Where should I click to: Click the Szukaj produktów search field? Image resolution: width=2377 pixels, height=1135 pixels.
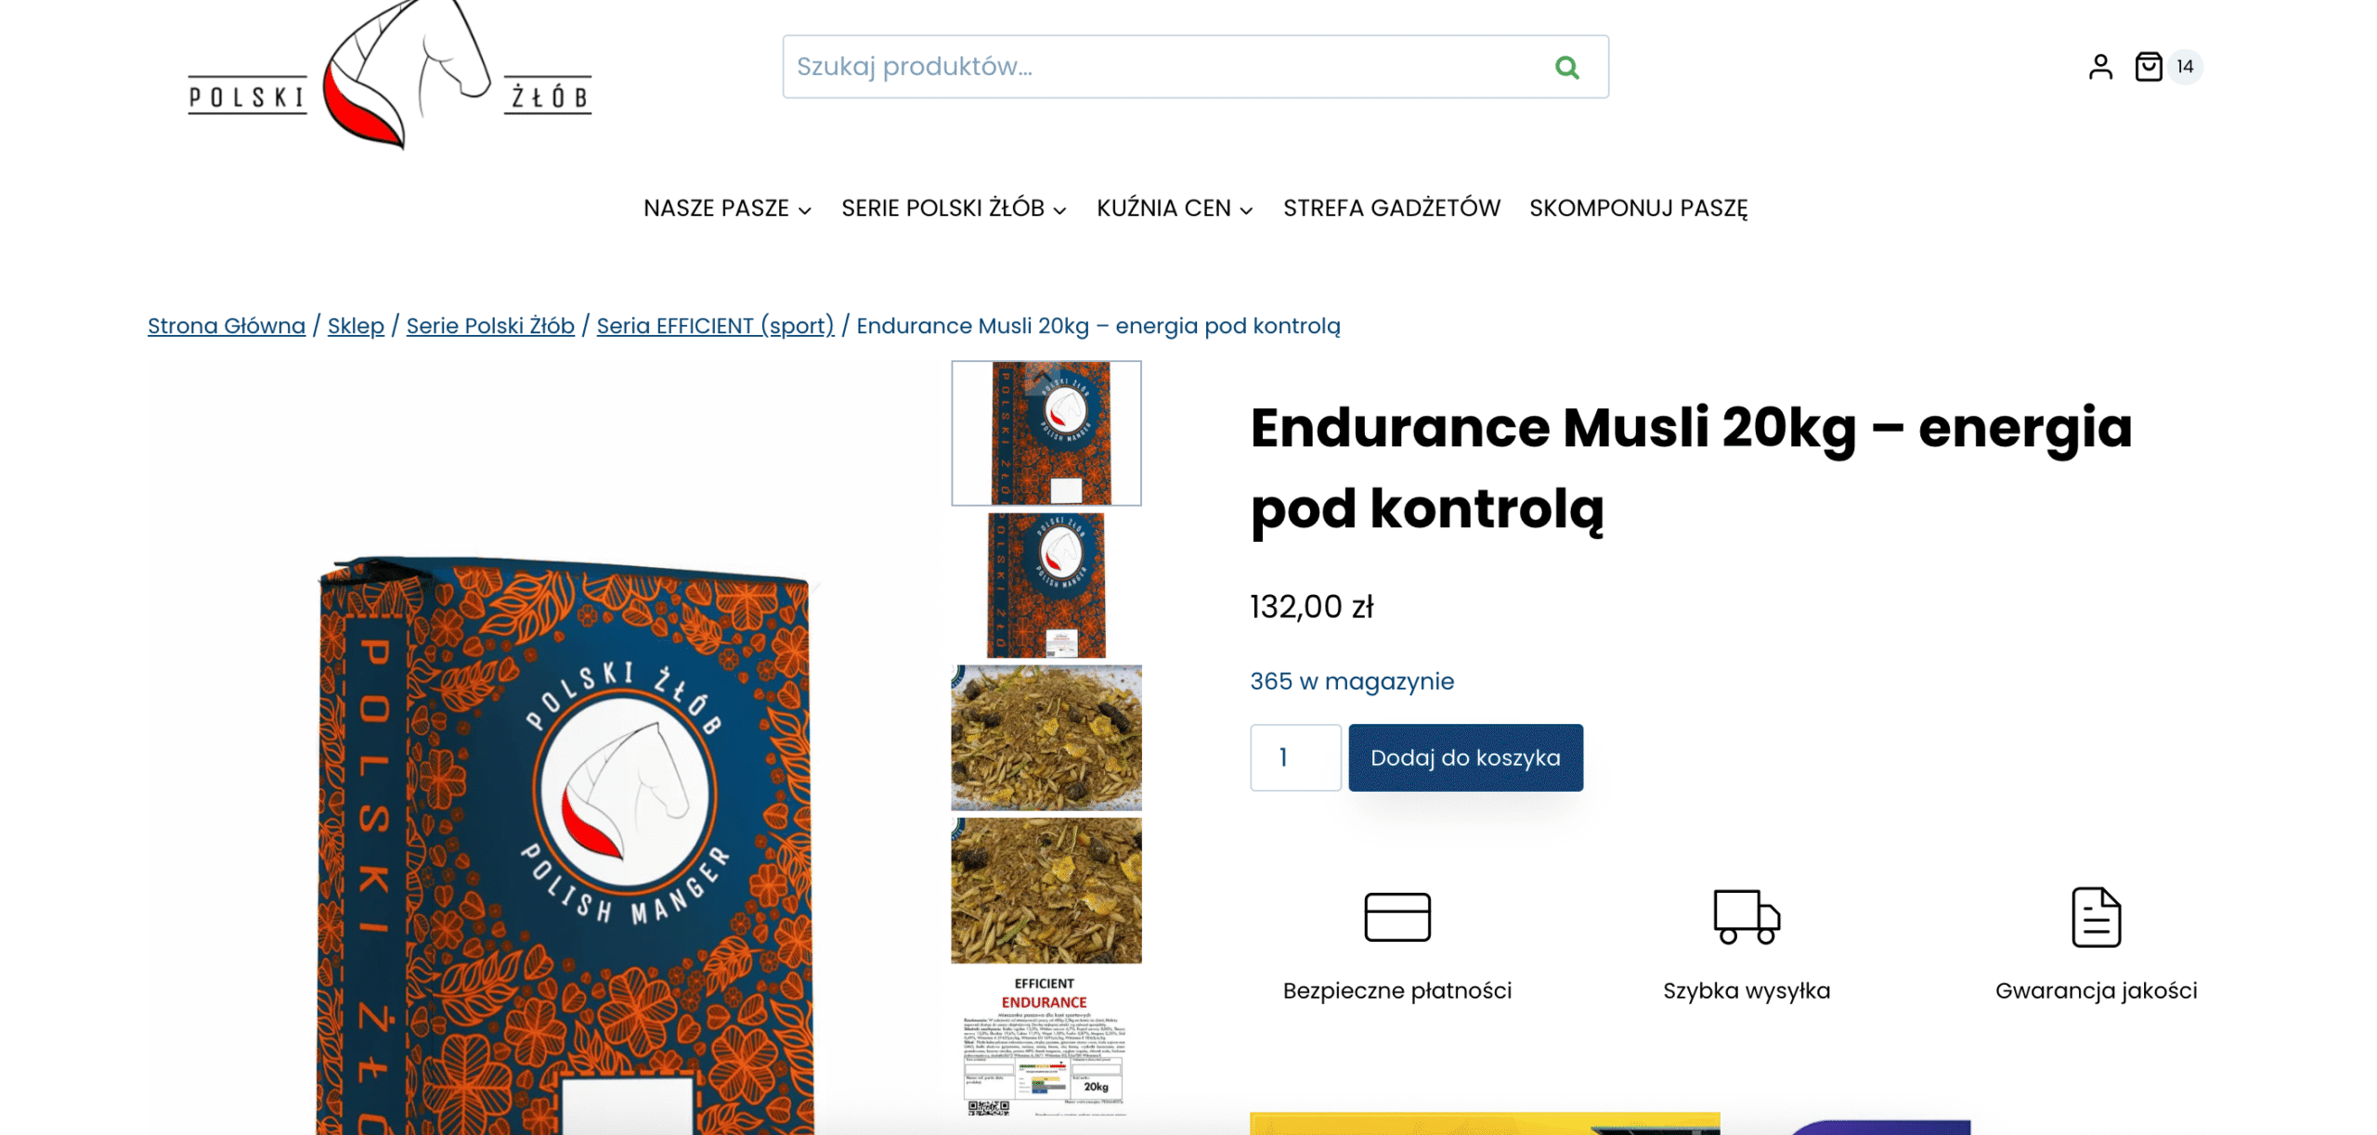coord(1161,67)
